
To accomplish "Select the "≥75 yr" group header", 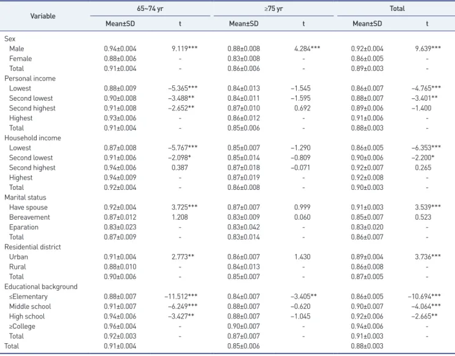I will coord(274,9).
